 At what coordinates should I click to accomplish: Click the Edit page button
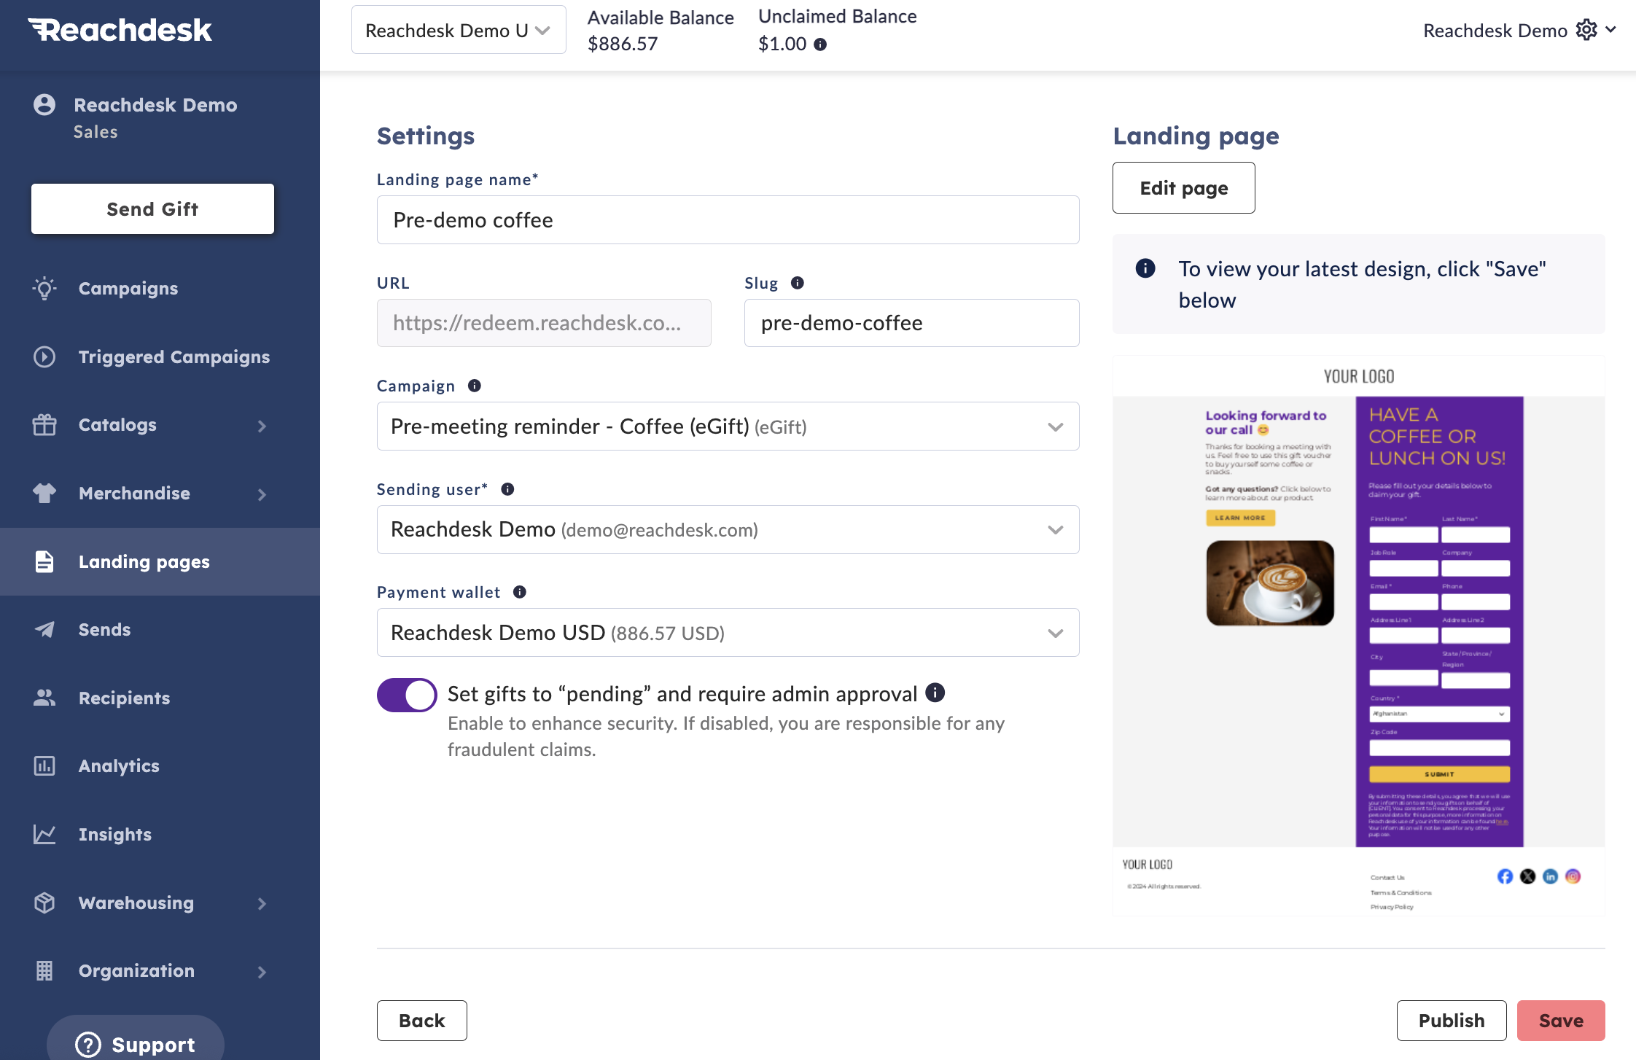pyautogui.click(x=1184, y=188)
